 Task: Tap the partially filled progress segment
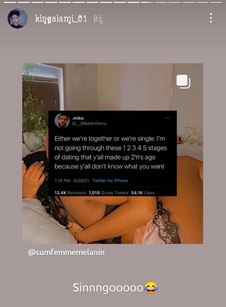click(147, 2)
